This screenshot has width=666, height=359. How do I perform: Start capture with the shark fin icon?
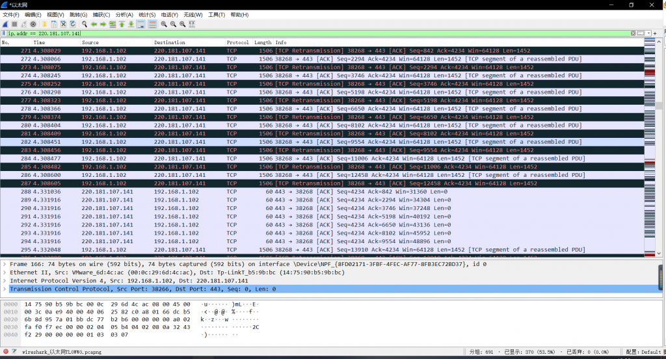(5, 24)
